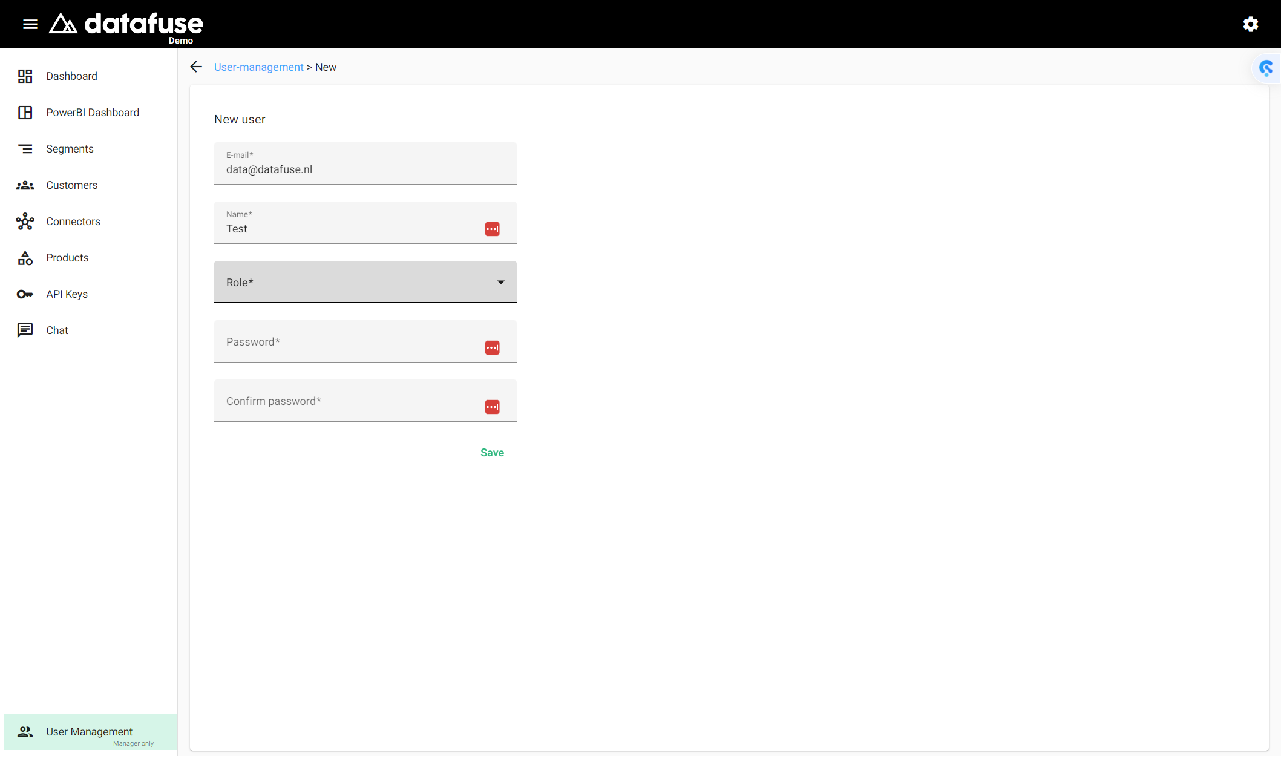Click the PowerBI Dashboard sidebar icon
1281x759 pixels.
coord(25,113)
